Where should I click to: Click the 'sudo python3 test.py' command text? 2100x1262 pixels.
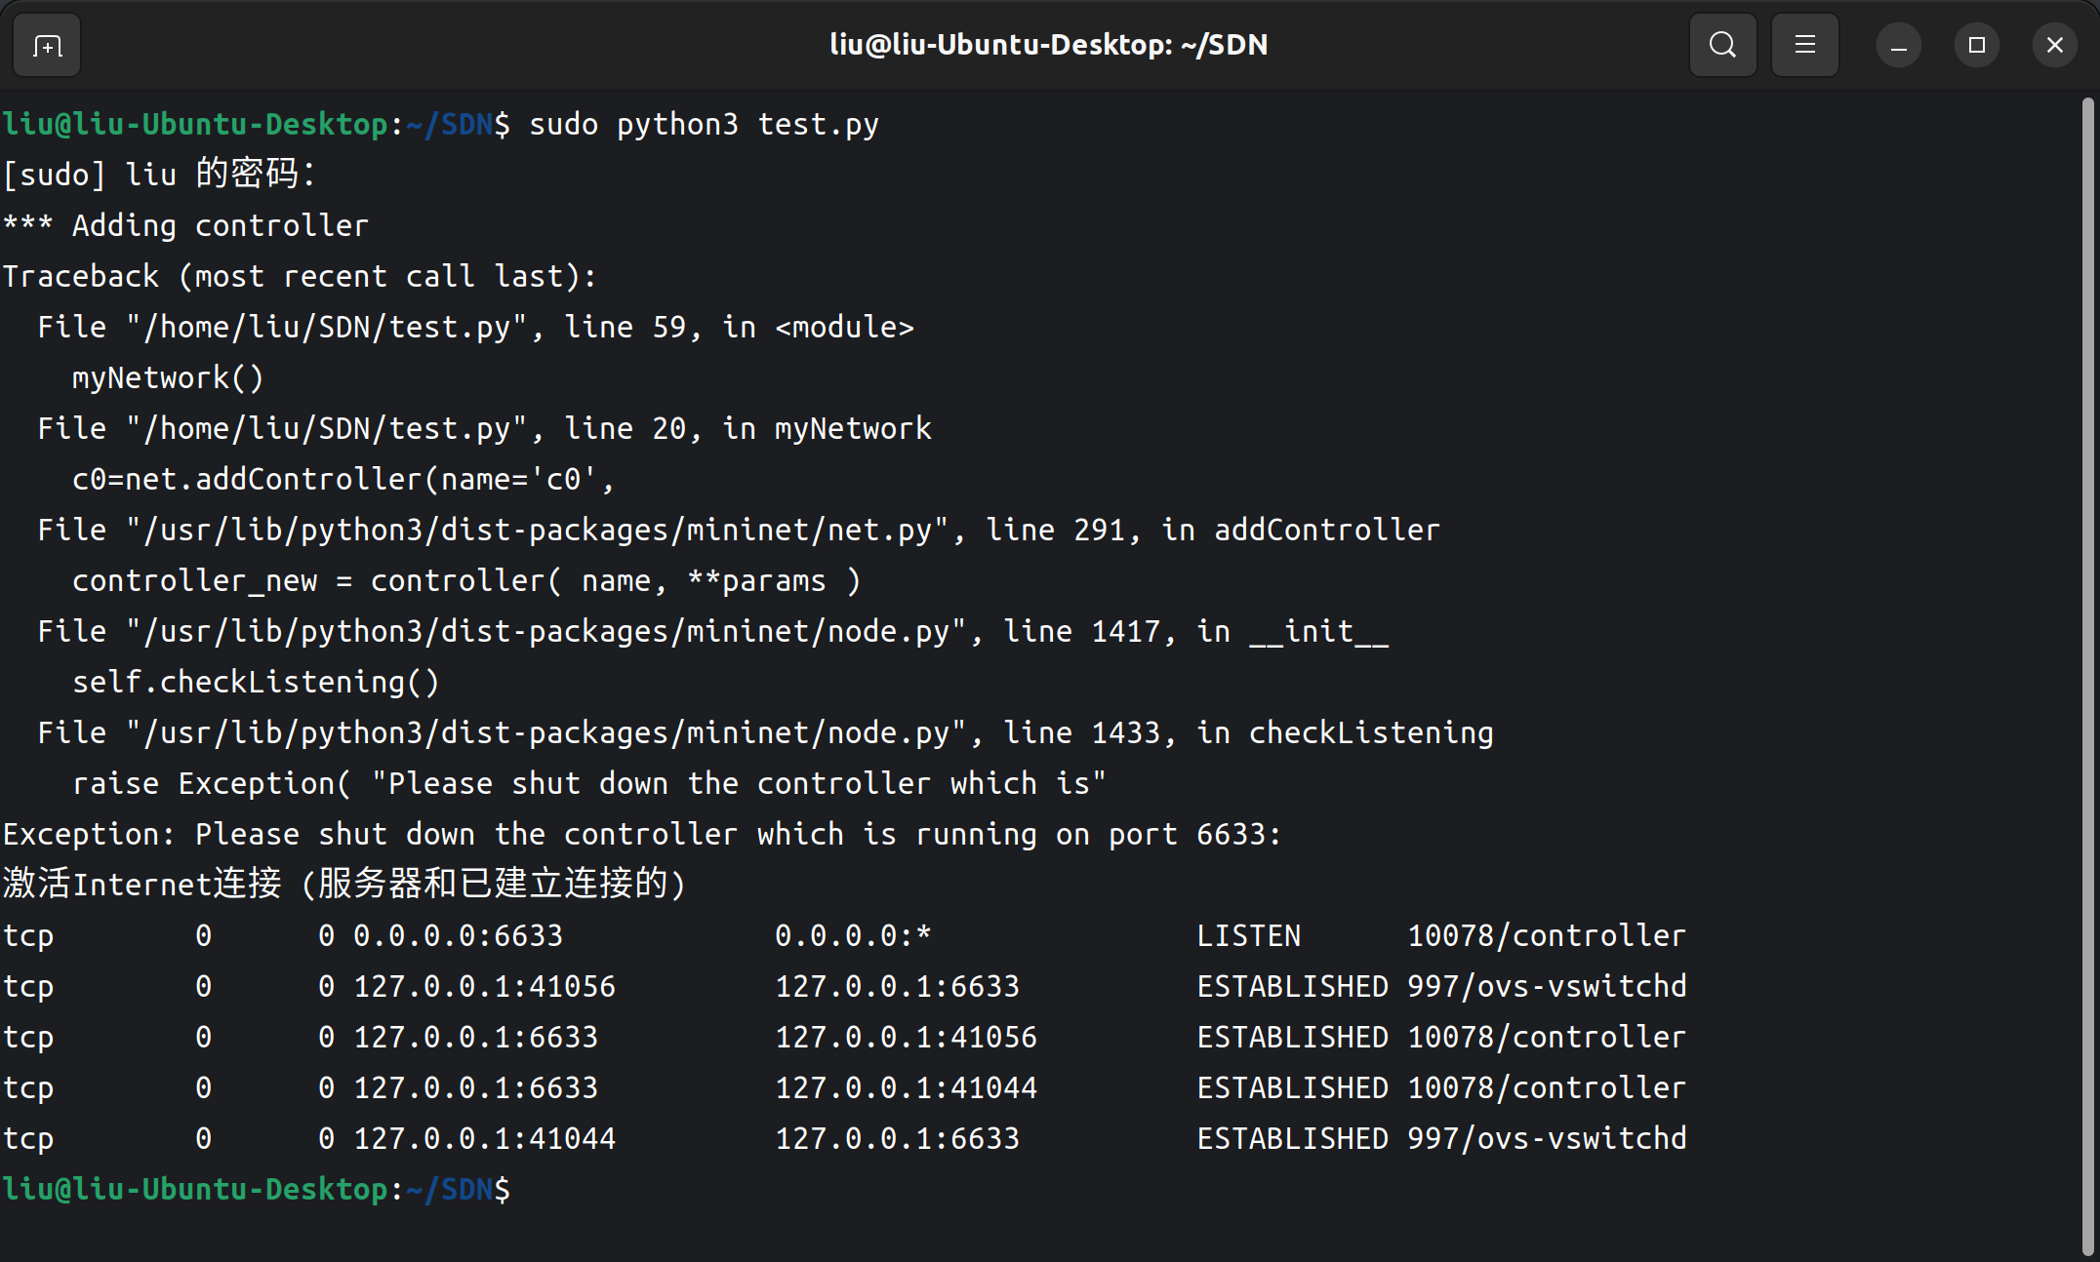tap(704, 125)
